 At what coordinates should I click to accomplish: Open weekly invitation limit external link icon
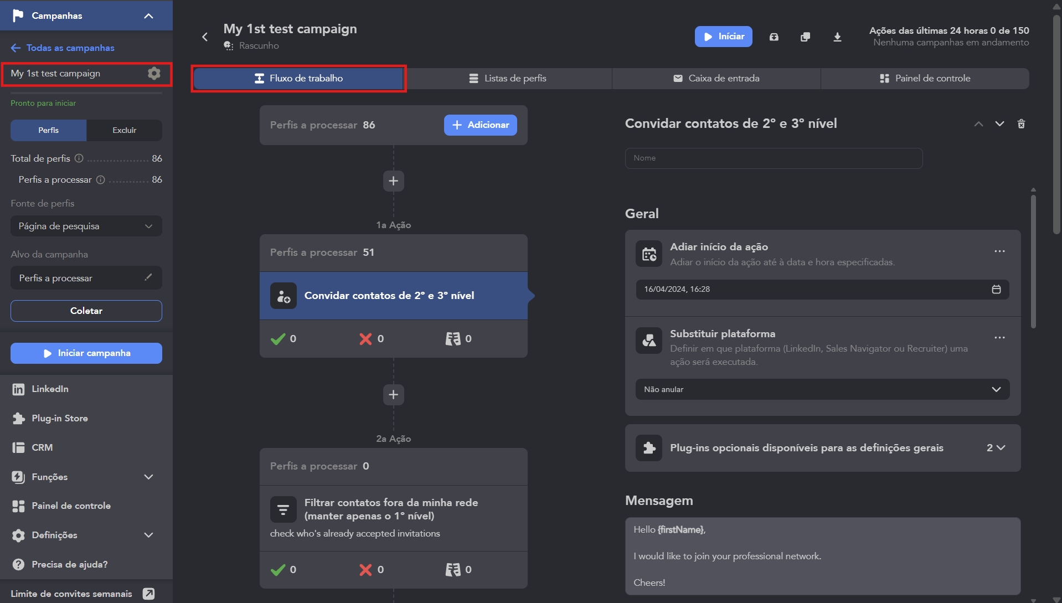[x=148, y=594]
